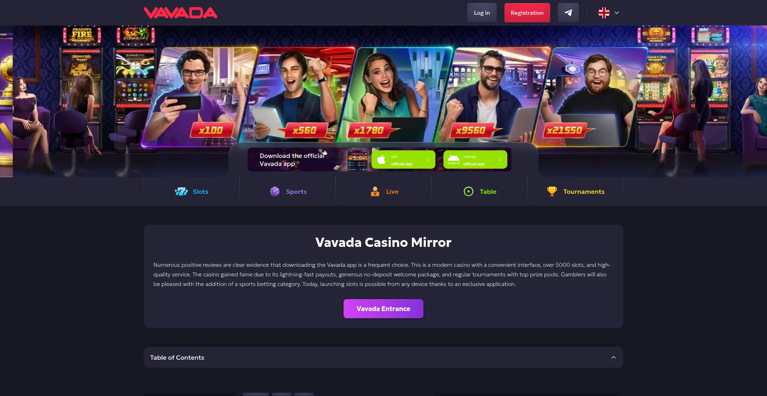Click the Sports basketball icon

click(x=275, y=191)
